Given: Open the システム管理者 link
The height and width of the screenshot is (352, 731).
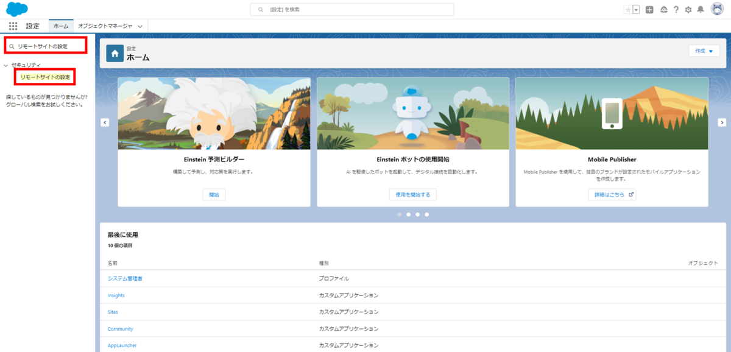Looking at the screenshot, I should coord(125,278).
